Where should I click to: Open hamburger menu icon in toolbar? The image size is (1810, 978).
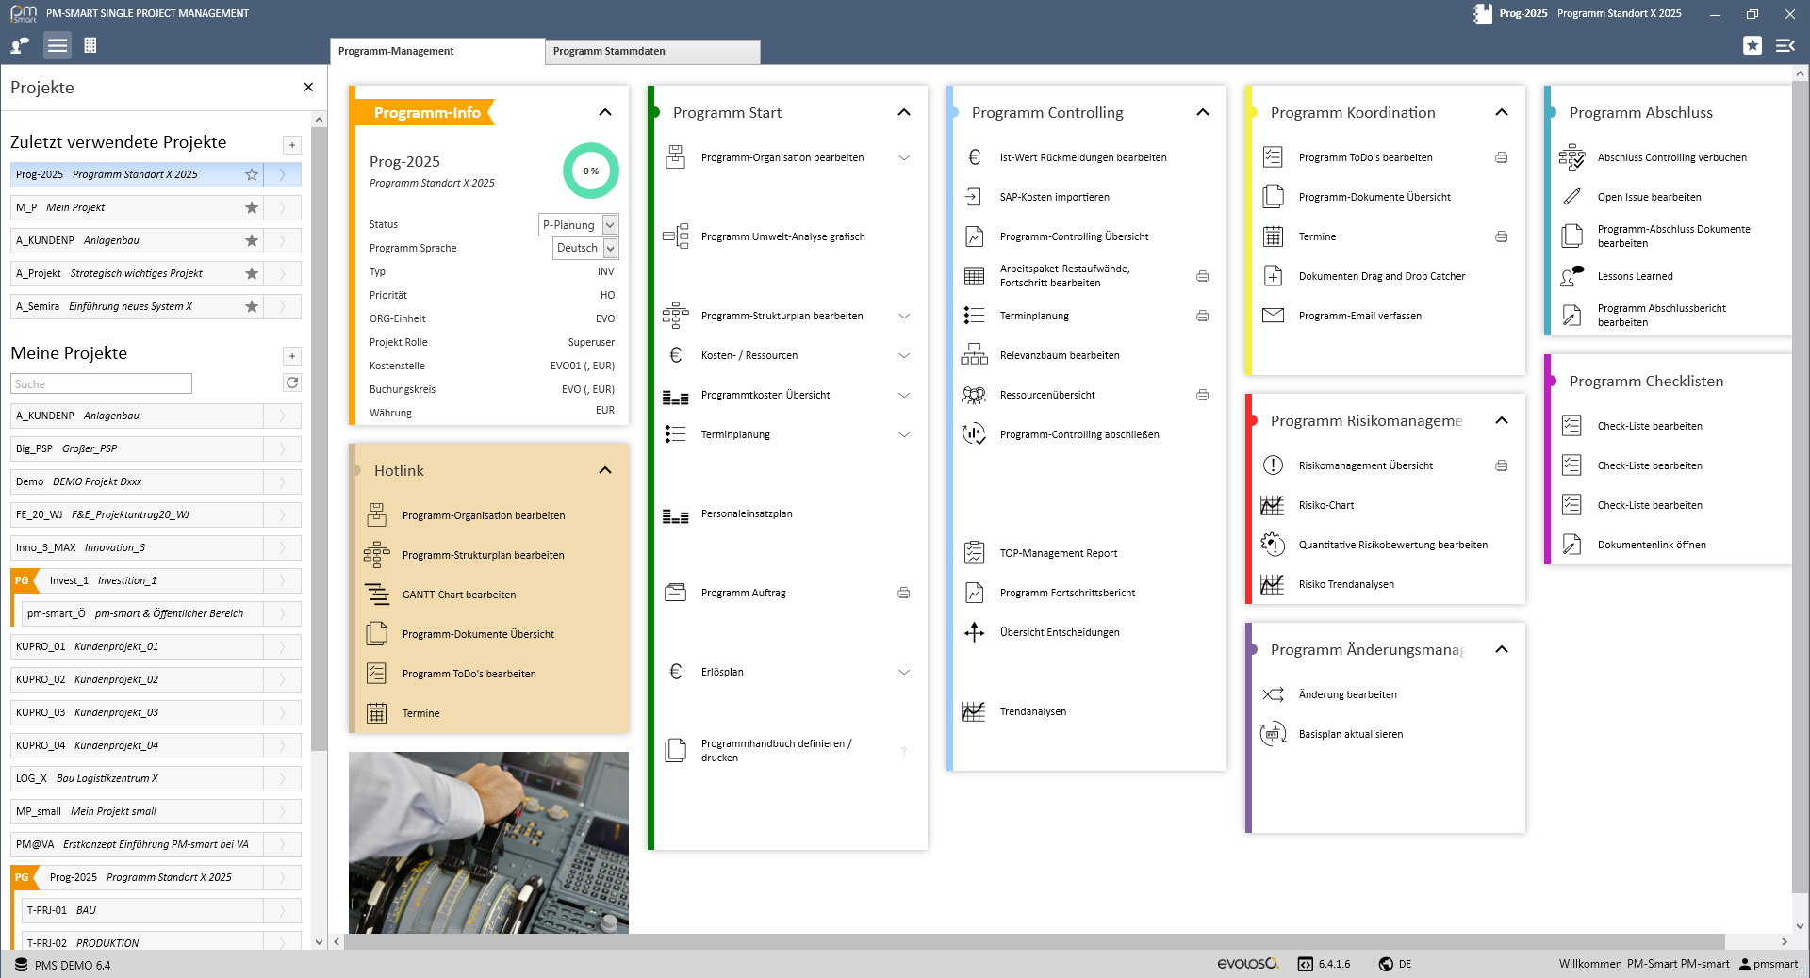(58, 45)
